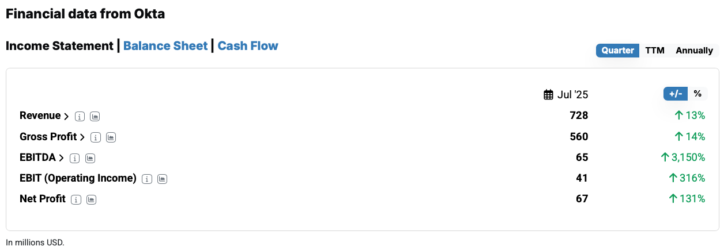Click the Revenue info icon
The image size is (724, 250).
tap(80, 117)
